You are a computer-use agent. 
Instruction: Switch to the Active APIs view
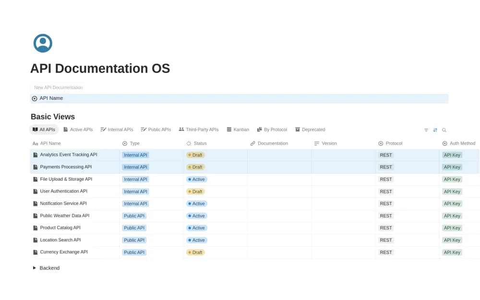pyautogui.click(x=78, y=129)
